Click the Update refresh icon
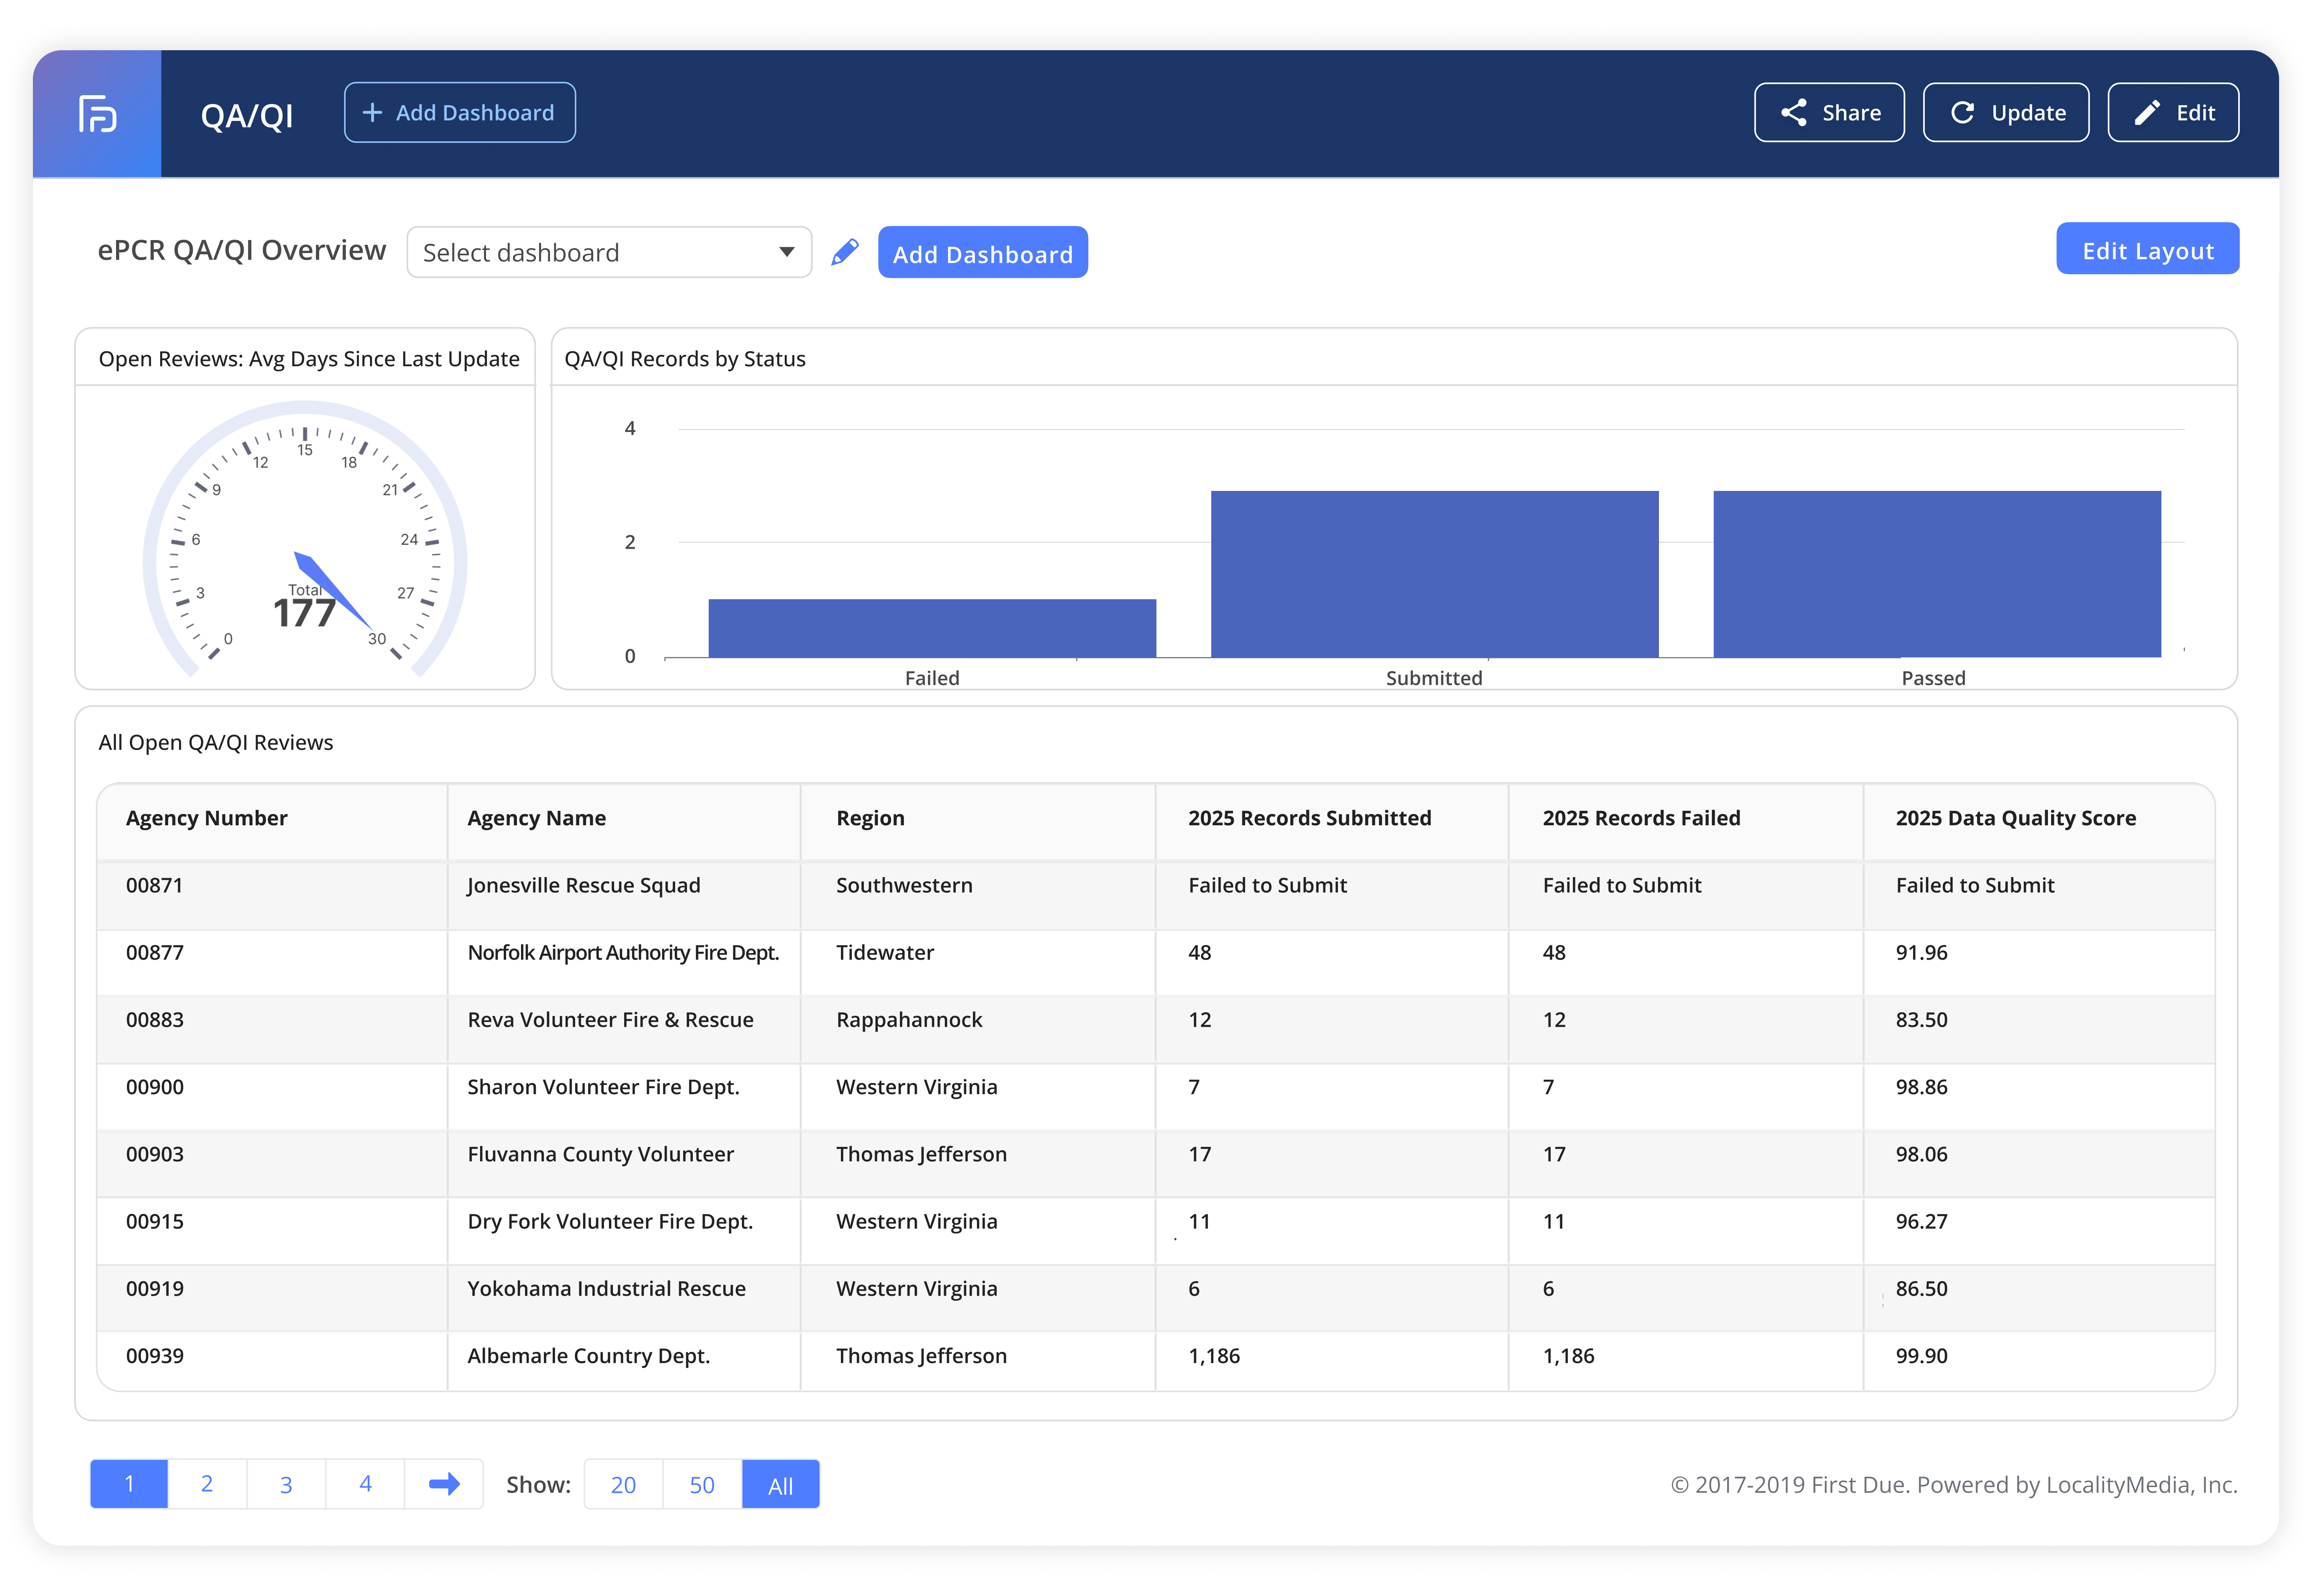 tap(1964, 112)
